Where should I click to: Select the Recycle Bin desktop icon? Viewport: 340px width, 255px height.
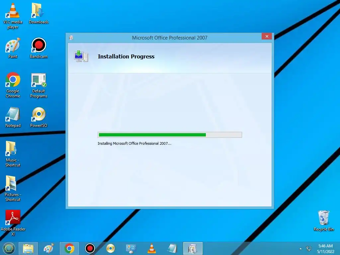[x=323, y=220]
